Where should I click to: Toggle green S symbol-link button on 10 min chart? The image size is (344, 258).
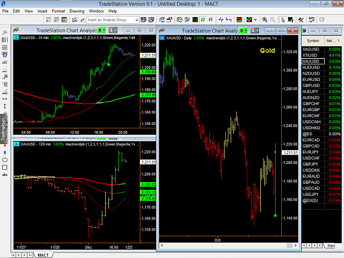(102, 30)
